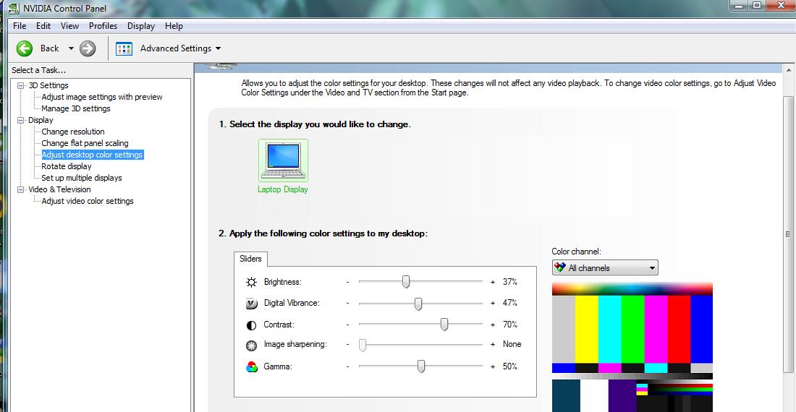Select Change resolution task
Screen dimensions: 796x412
[73, 132]
